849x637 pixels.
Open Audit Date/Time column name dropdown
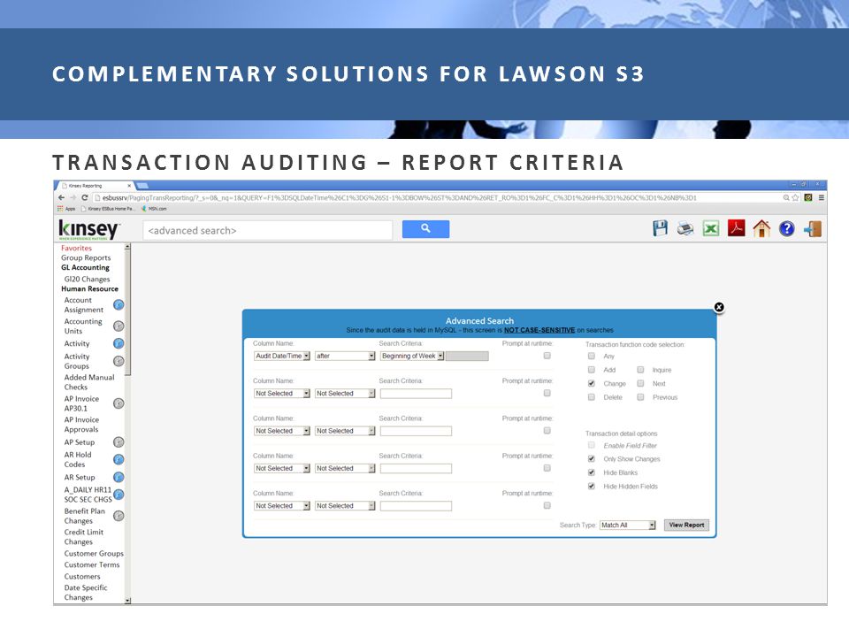(x=282, y=356)
